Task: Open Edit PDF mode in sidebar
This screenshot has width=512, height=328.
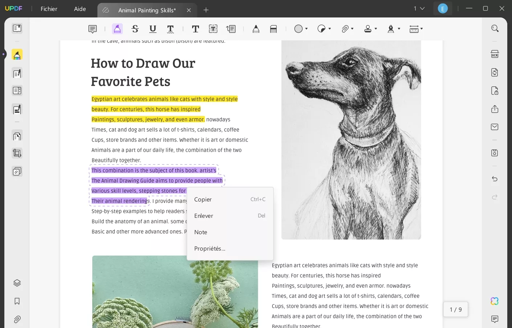Action: click(17, 73)
